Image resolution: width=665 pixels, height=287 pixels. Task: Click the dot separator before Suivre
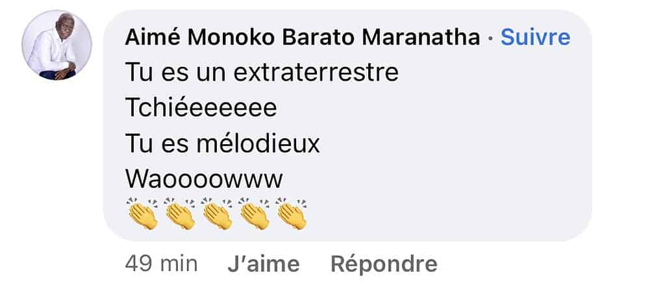(x=491, y=38)
